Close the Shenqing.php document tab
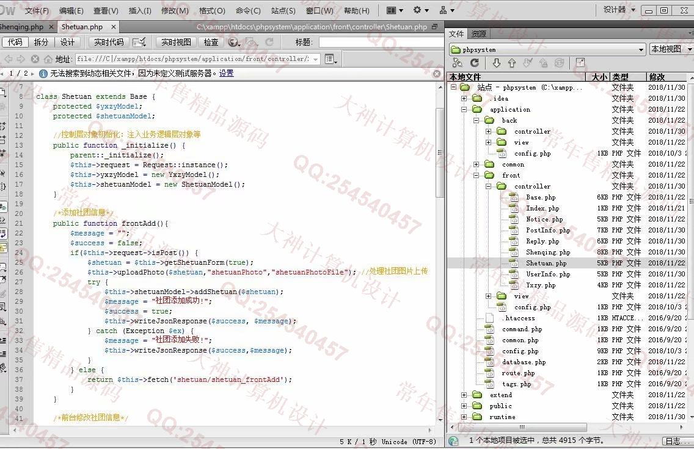The height and width of the screenshot is (449, 694). (51, 27)
